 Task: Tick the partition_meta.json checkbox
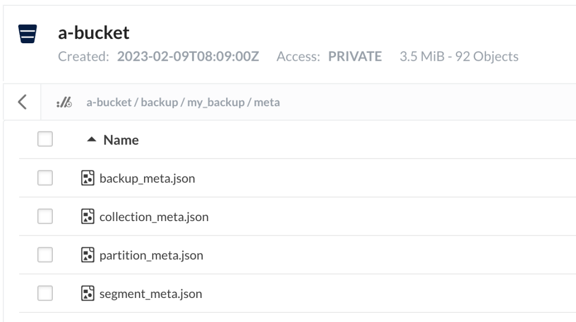45,255
